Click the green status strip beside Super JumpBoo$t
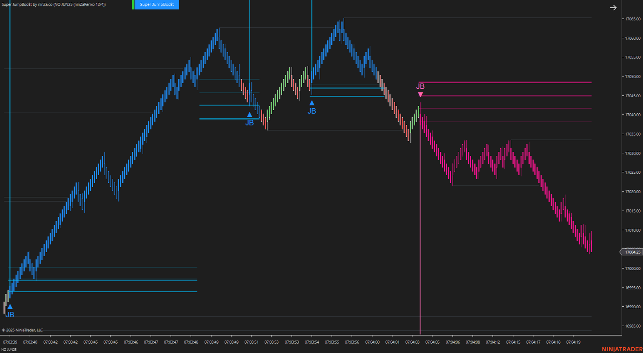This screenshot has width=643, height=353. [x=133, y=5]
